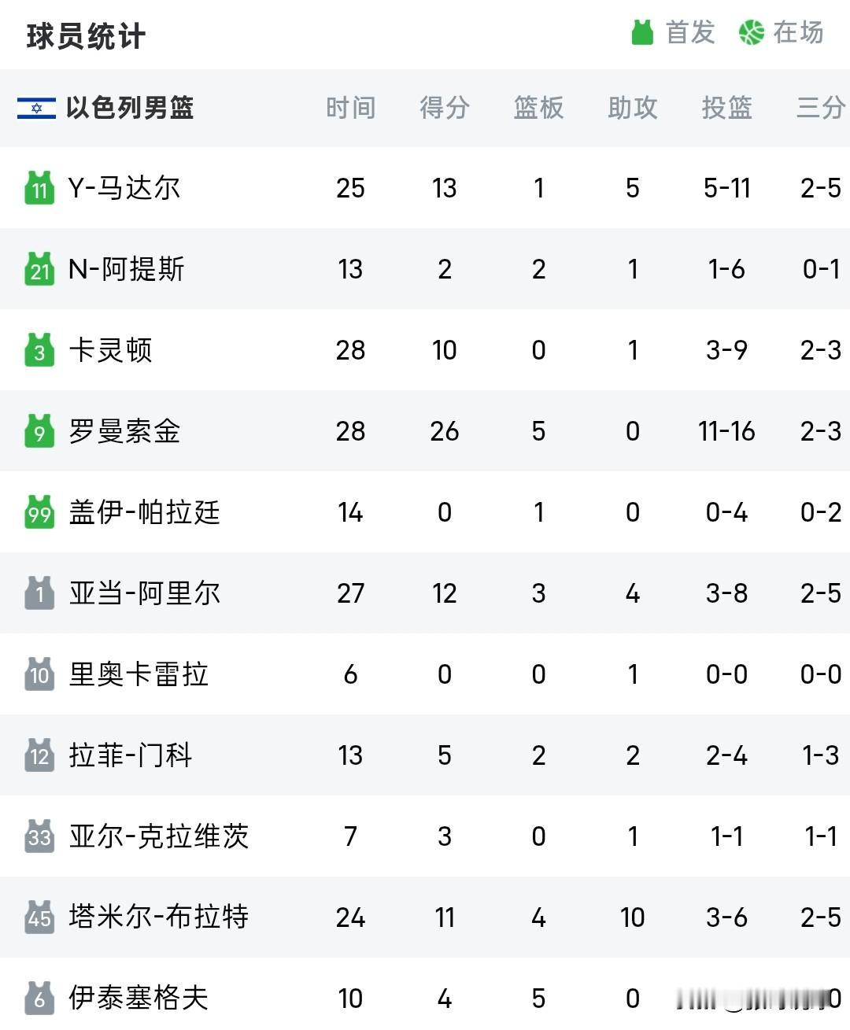Tap the green number 99 jersey icon
850x1030 pixels.
tap(39, 512)
